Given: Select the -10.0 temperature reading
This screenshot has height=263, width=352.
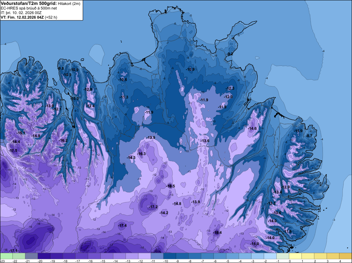Looking at the screenshot, I should coord(75,99).
